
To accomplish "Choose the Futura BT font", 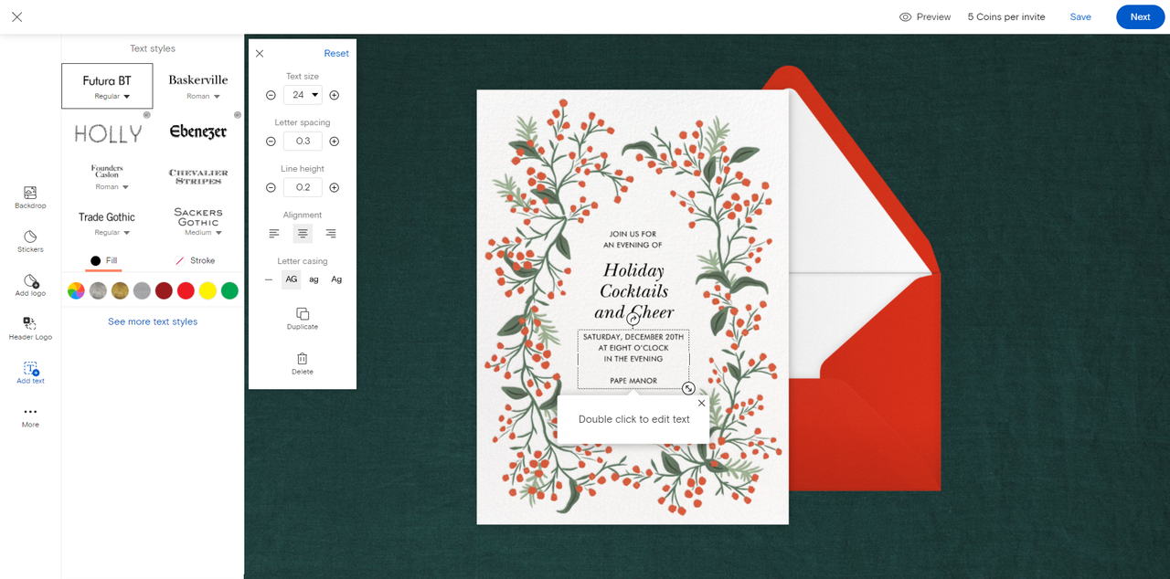I will tap(107, 80).
